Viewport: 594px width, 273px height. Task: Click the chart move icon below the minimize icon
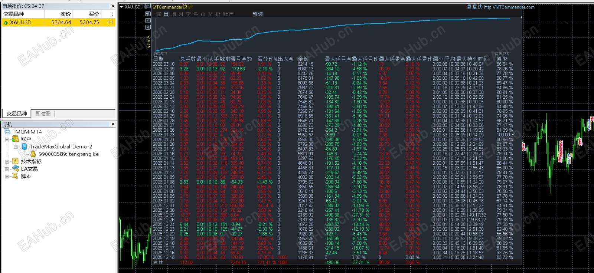coord(148,14)
